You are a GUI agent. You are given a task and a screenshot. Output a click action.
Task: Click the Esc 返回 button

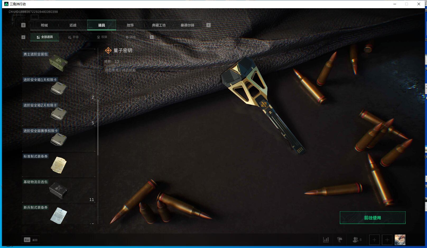point(31,240)
